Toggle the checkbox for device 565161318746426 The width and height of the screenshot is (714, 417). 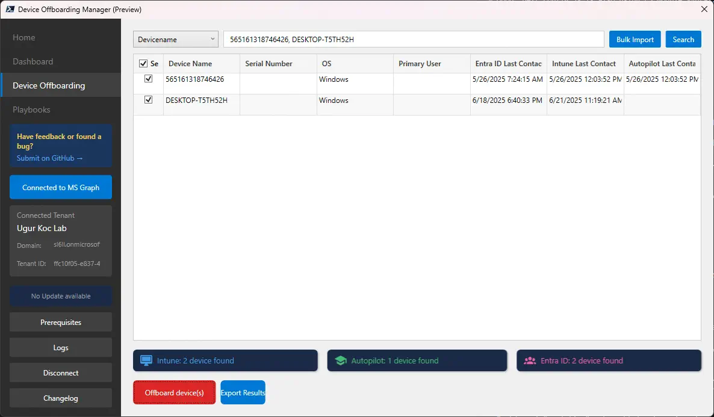(x=148, y=78)
